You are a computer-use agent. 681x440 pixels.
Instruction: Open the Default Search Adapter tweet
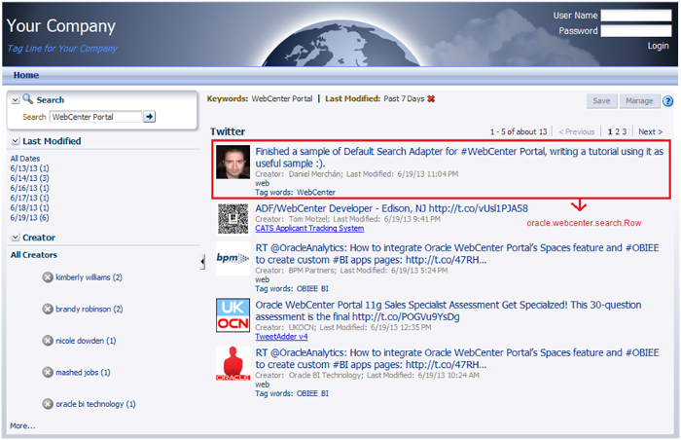click(459, 157)
